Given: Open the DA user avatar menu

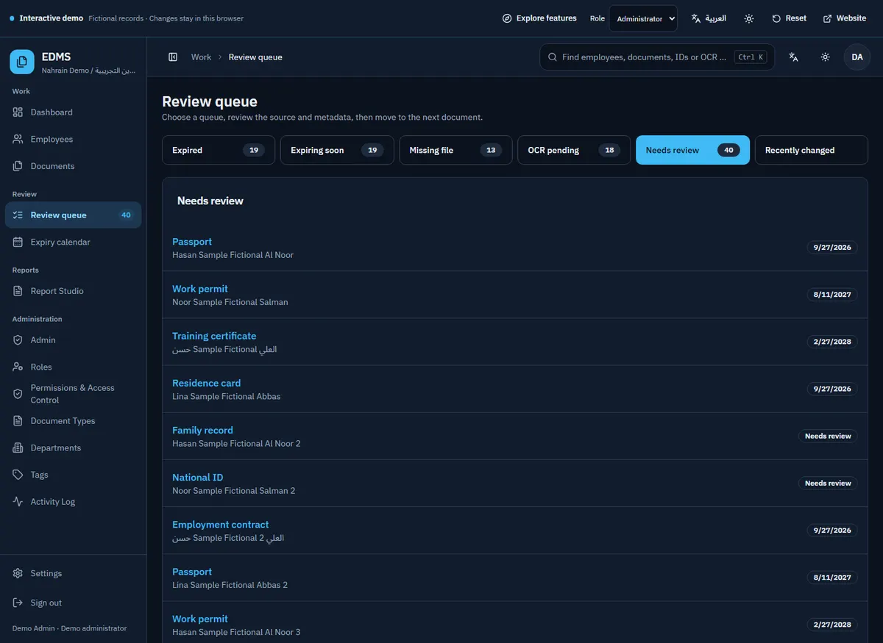Looking at the screenshot, I should (857, 57).
